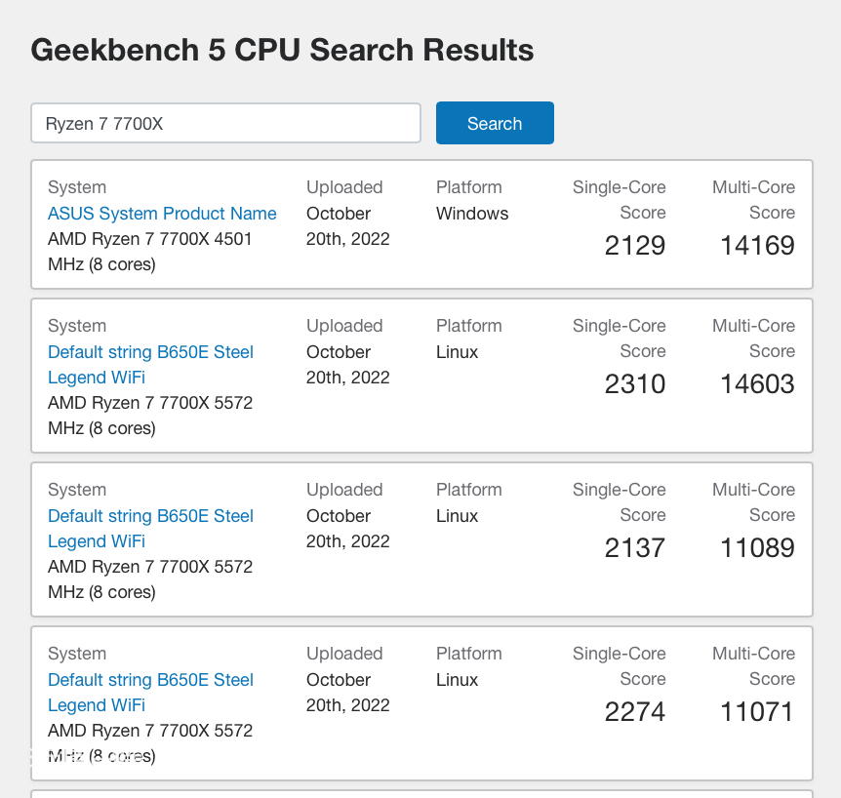Viewport: 841px width, 798px height.
Task: Click Linux in the 14603 result card
Action: coord(457,352)
